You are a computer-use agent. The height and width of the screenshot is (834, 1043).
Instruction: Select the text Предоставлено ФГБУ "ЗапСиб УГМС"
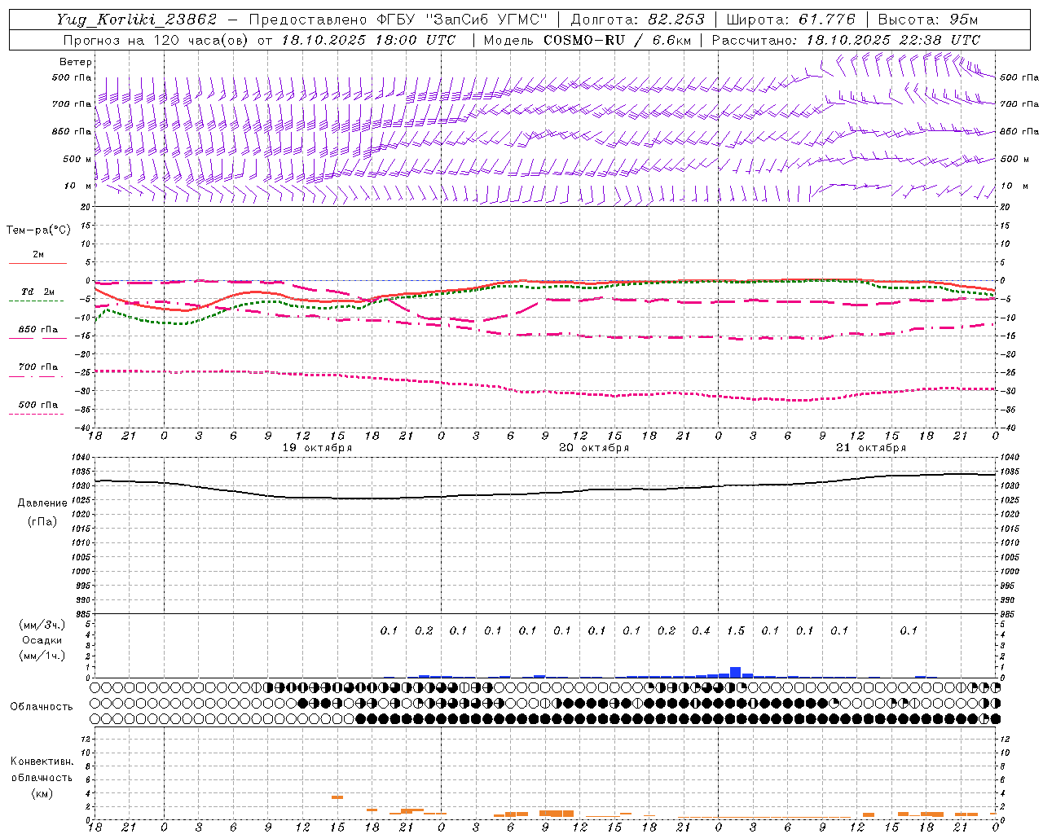click(398, 20)
